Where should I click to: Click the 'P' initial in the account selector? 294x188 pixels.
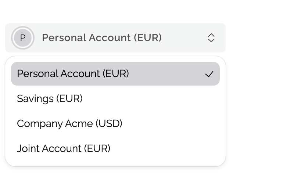23,38
